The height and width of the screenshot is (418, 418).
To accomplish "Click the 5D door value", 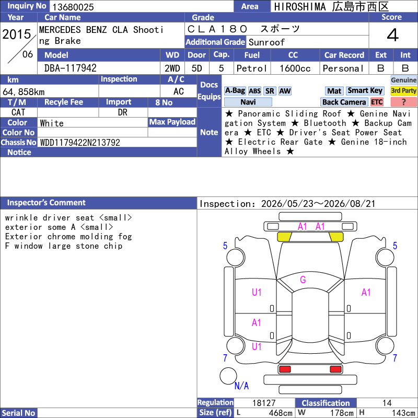I will tap(197, 68).
